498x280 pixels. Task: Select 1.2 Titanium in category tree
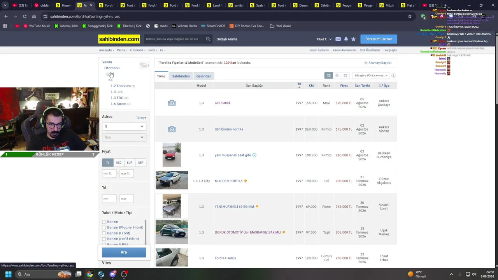[121, 86]
